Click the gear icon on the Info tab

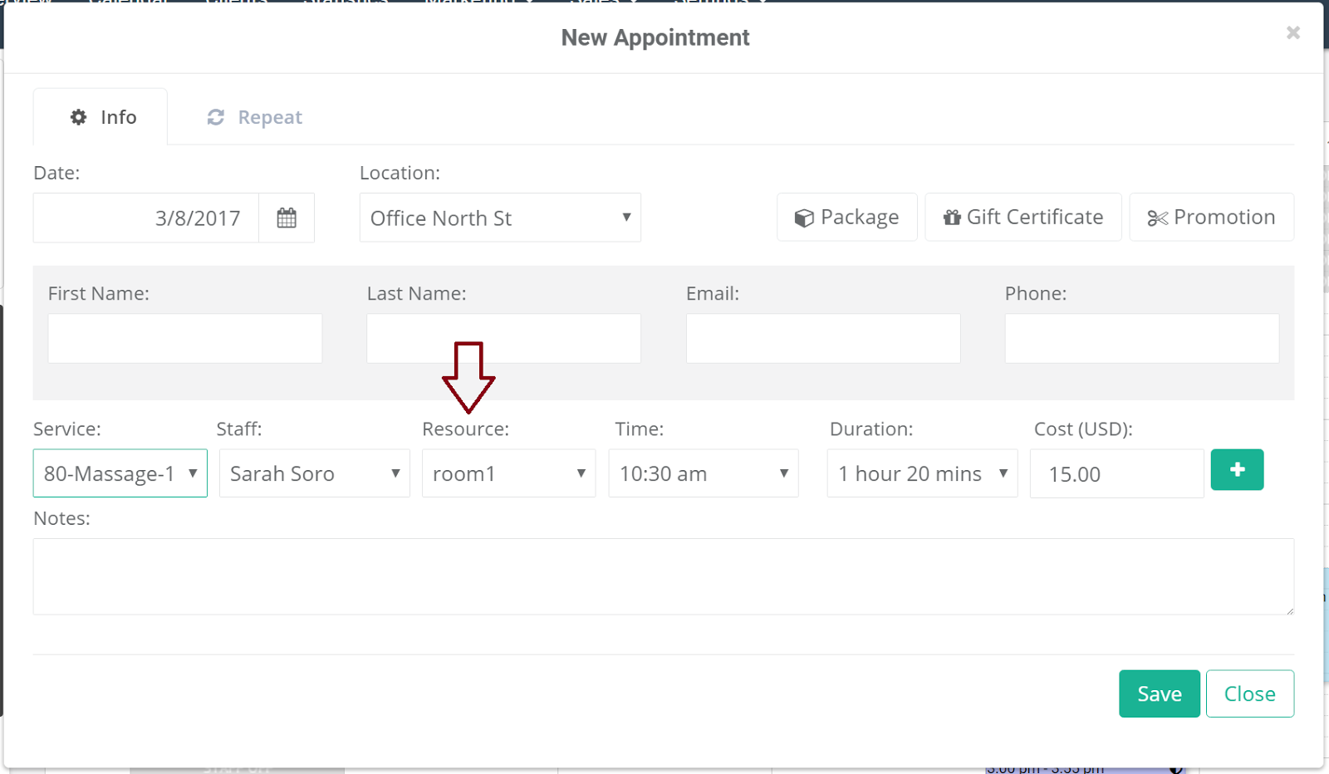pos(78,117)
